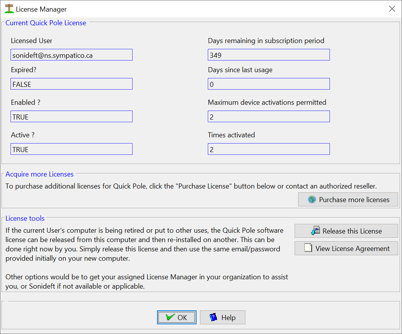Click the Help book icon

coord(213,317)
